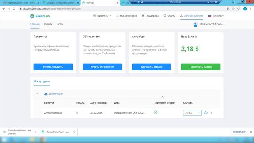Click the ZennoPosterLite product name
This screenshot has width=254, height=143.
pyautogui.click(x=53, y=113)
